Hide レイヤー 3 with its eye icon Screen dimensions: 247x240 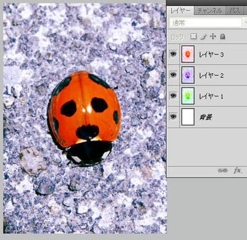(173, 54)
